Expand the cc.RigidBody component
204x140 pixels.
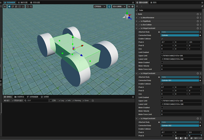(137, 21)
